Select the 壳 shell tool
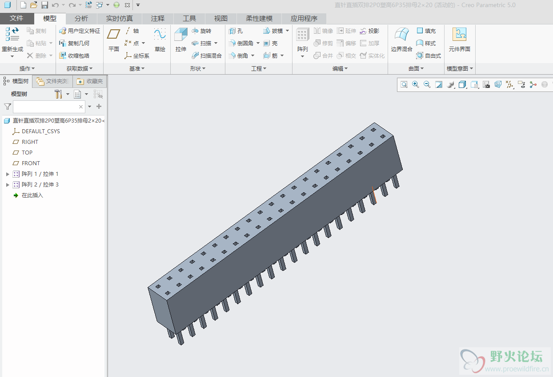The height and width of the screenshot is (377, 553). (x=271, y=43)
